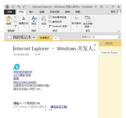Create a new section with plus tab
The width and height of the screenshot is (126, 118).
(x=56, y=38)
